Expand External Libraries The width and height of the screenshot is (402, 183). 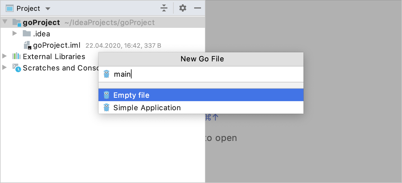click(x=5, y=56)
